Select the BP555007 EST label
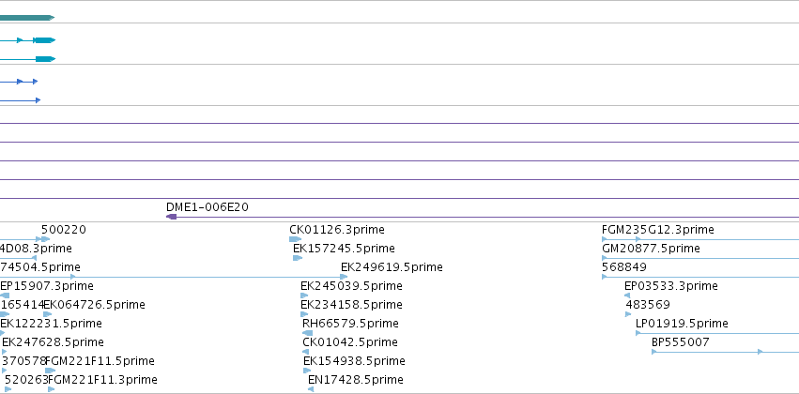799x394 pixels. [681, 342]
